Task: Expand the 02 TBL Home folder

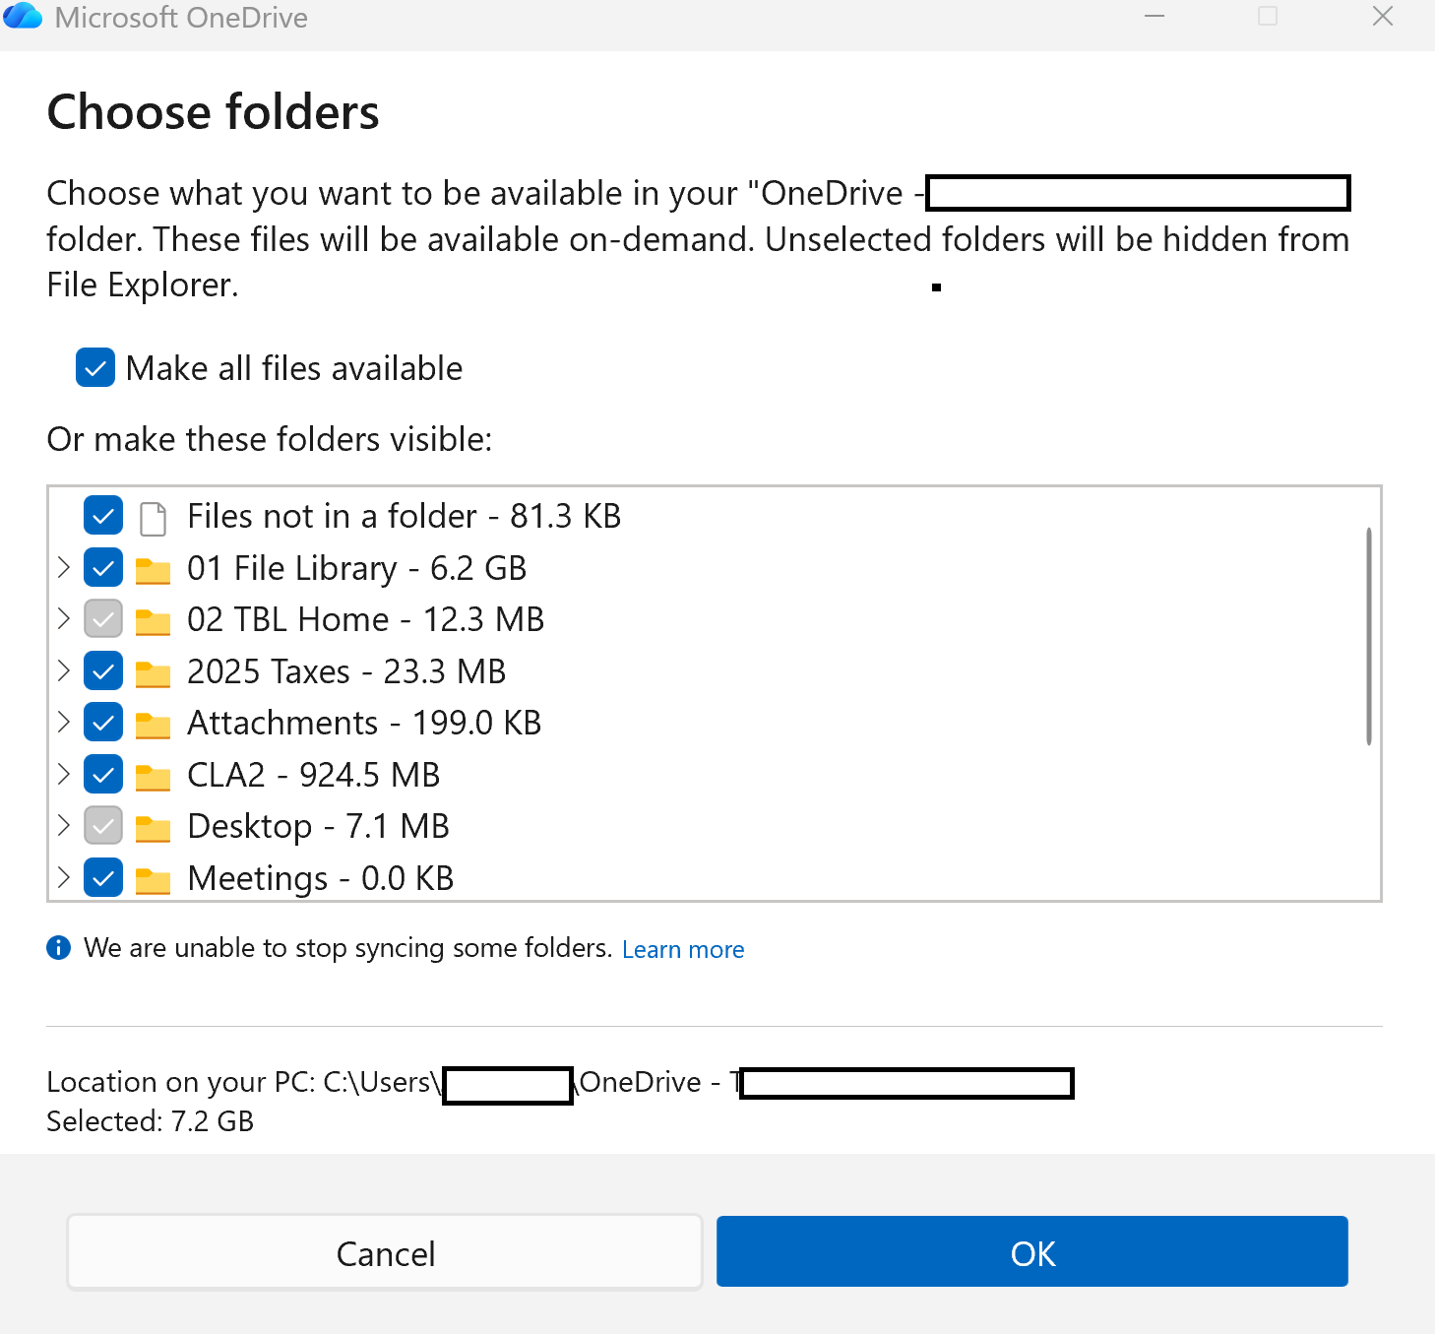Action: click(x=64, y=618)
